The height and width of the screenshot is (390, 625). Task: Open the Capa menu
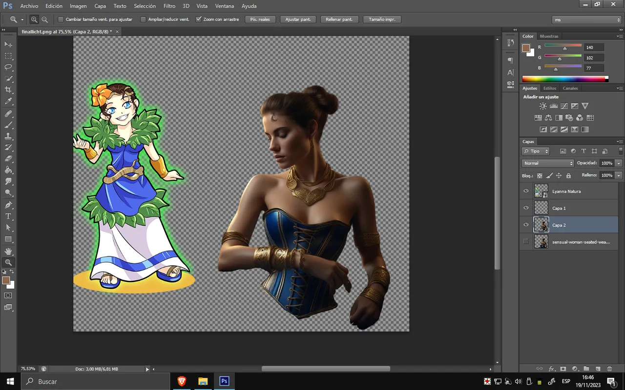(x=100, y=6)
